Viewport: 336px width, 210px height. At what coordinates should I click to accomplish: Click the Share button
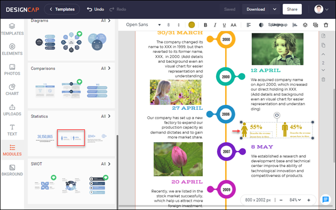click(x=292, y=9)
